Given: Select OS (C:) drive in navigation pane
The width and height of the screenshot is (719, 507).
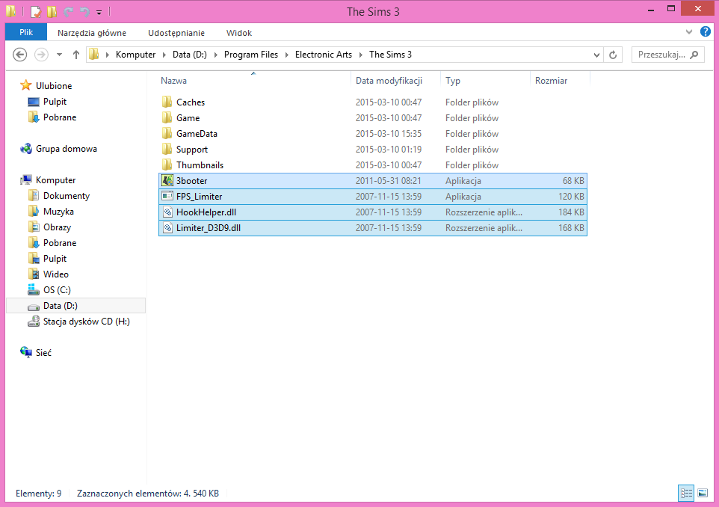Looking at the screenshot, I should [x=57, y=290].
